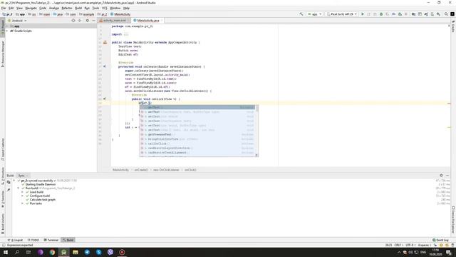
Task: Open the Tools menu
Action: tap(95, 8)
